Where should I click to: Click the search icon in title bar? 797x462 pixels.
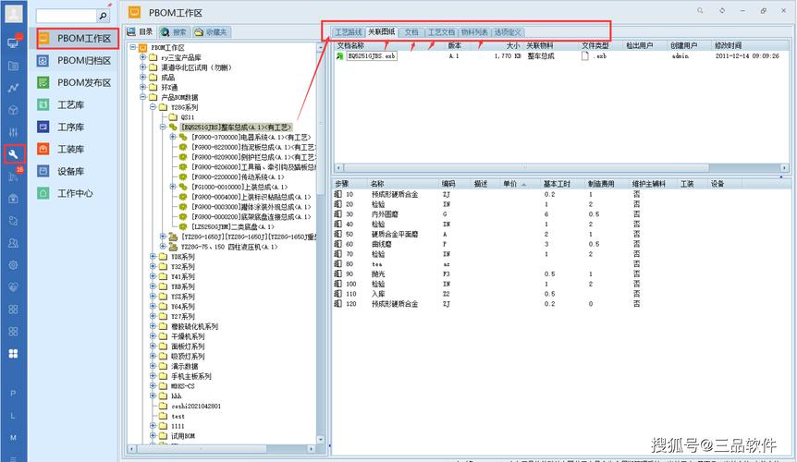tap(700, 11)
